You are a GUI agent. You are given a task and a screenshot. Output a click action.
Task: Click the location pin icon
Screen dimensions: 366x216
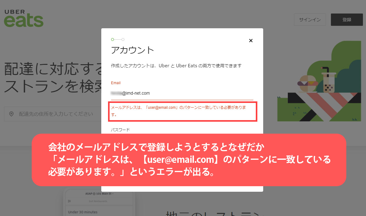pyautogui.click(x=11, y=114)
